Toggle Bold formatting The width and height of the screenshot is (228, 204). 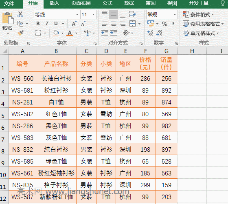click(x=38, y=24)
